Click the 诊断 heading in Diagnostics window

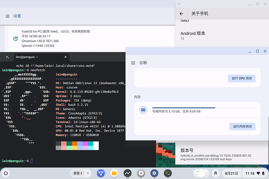(143, 63)
